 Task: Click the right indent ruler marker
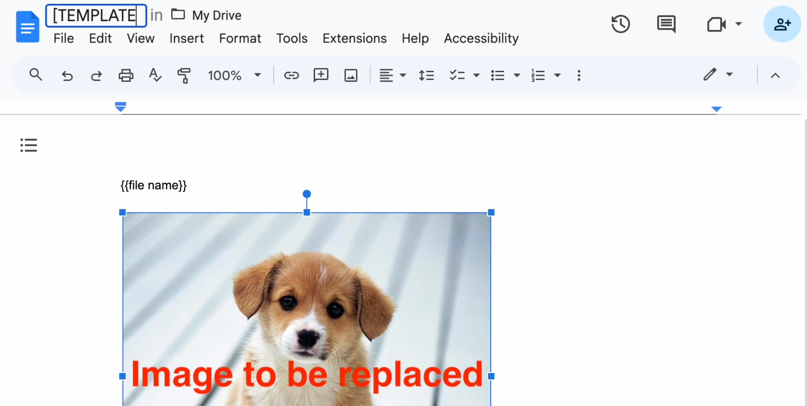pos(716,109)
